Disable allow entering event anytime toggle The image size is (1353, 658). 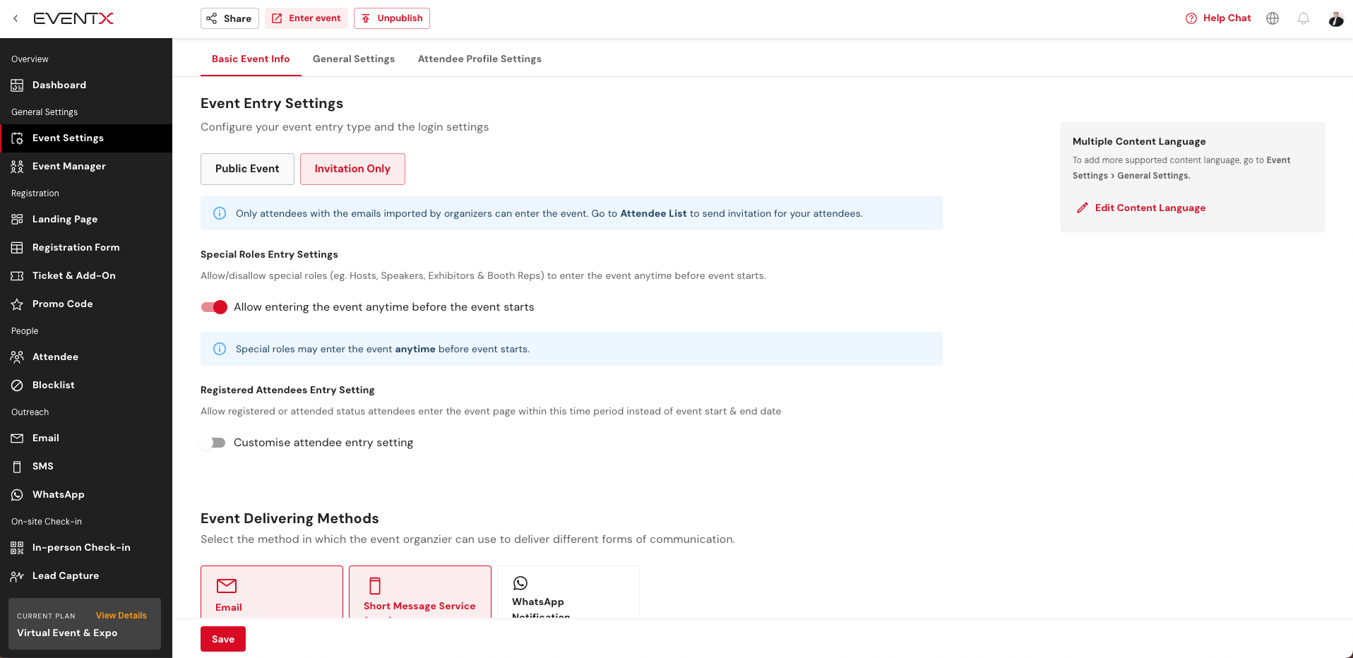coord(214,307)
